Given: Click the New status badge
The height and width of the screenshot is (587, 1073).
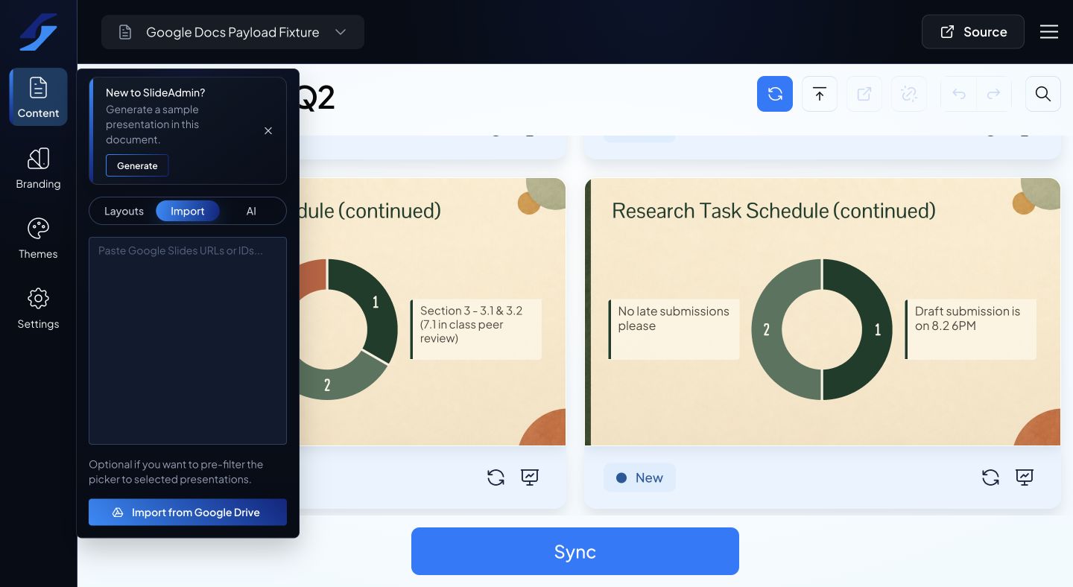Looking at the screenshot, I should point(639,478).
